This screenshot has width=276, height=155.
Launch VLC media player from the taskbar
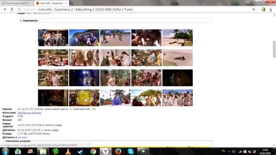tap(68, 151)
